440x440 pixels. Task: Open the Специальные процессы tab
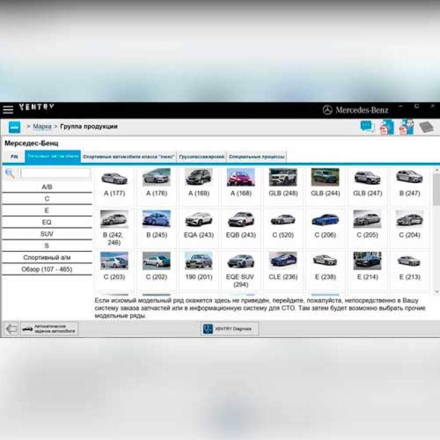coord(256,157)
